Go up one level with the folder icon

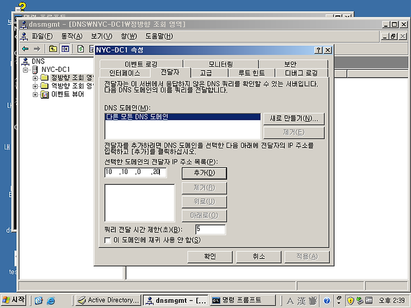(x=53, y=48)
